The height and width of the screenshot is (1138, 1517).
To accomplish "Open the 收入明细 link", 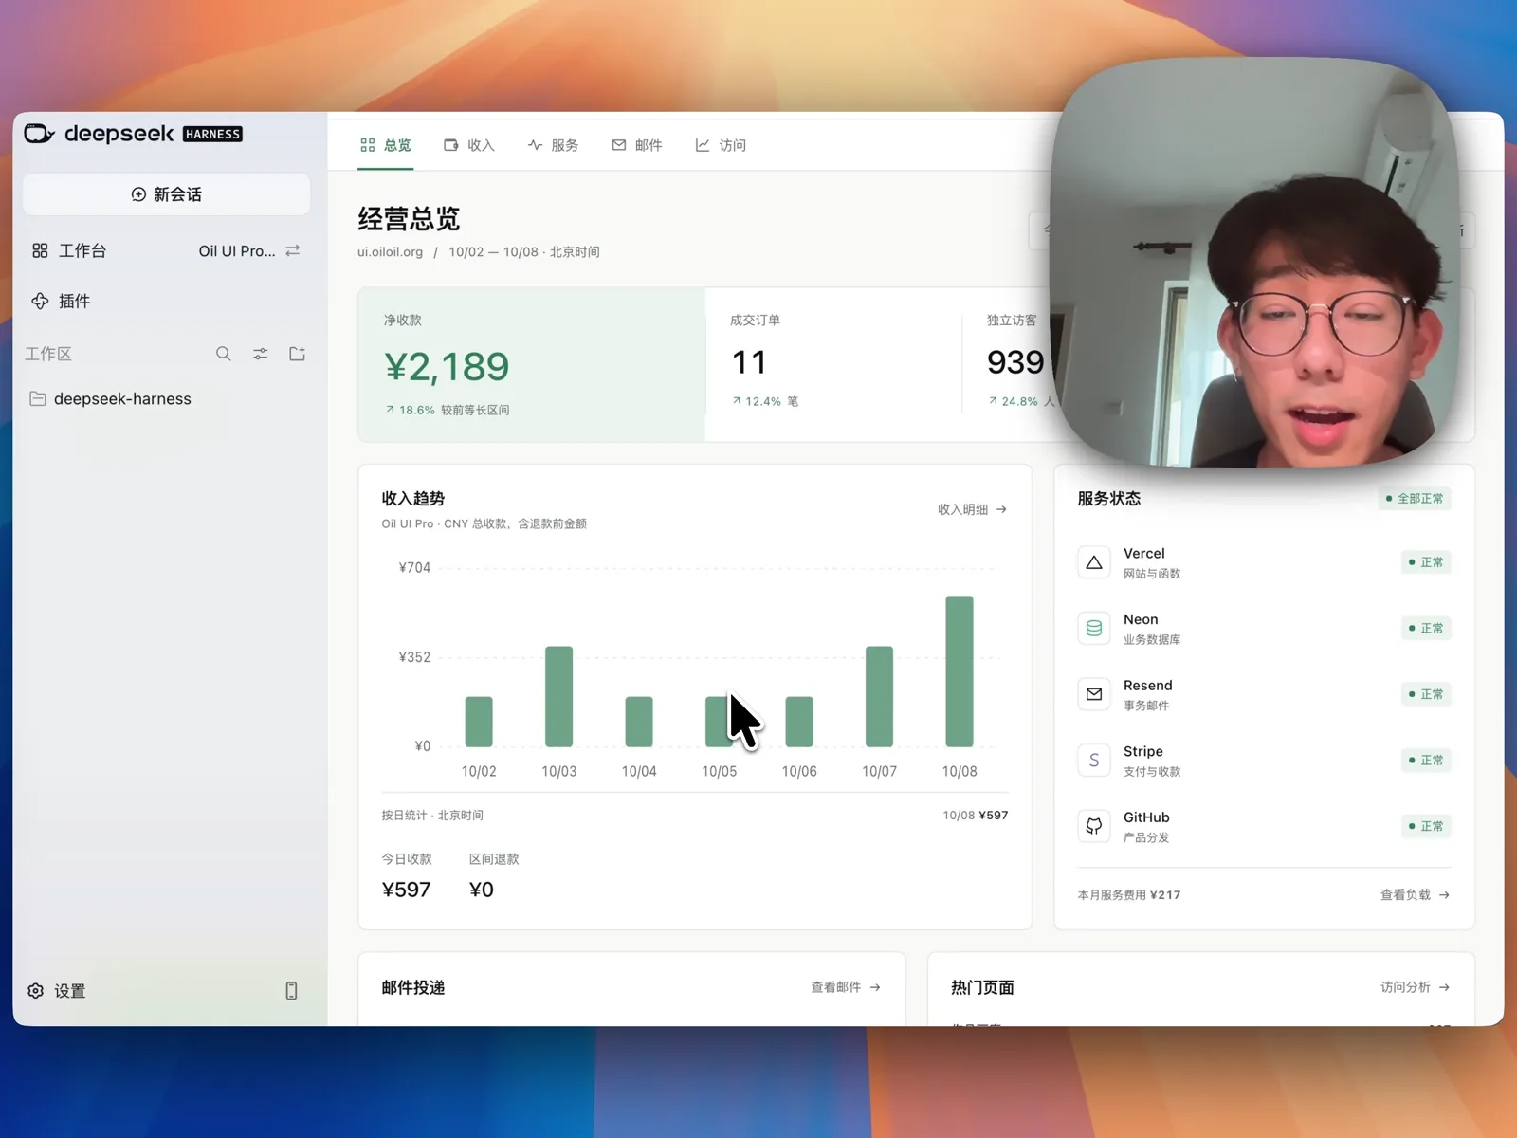I will [972, 509].
